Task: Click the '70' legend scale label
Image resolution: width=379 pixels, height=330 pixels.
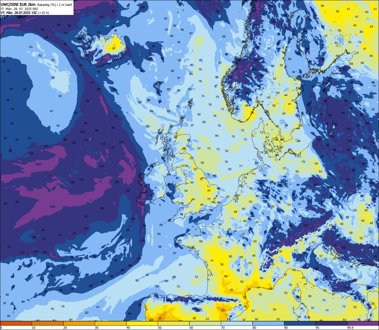Action: (x=223, y=328)
